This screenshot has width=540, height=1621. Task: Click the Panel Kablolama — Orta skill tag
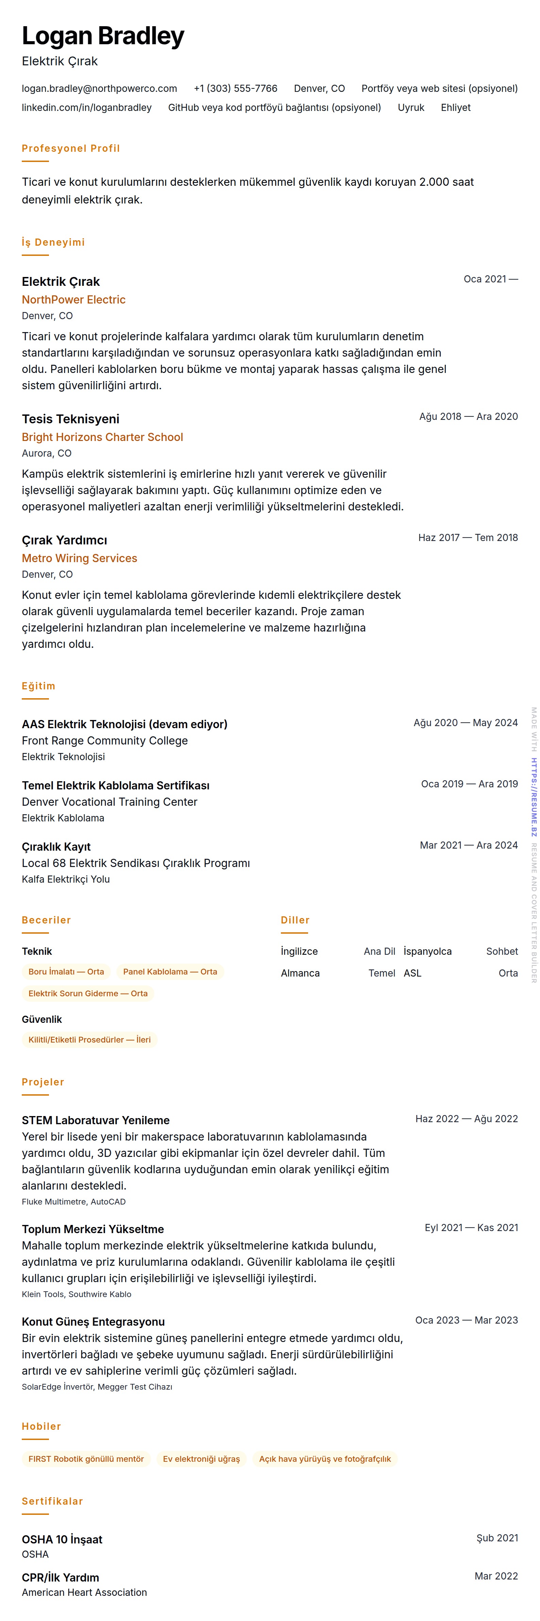pyautogui.click(x=170, y=971)
